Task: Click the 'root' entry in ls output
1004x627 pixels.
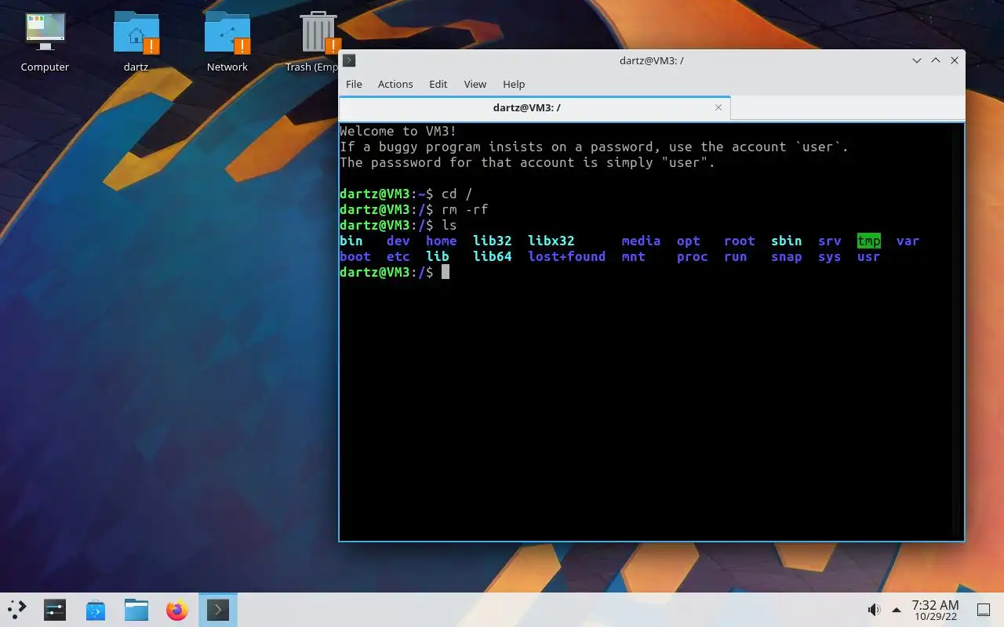Action: point(740,241)
